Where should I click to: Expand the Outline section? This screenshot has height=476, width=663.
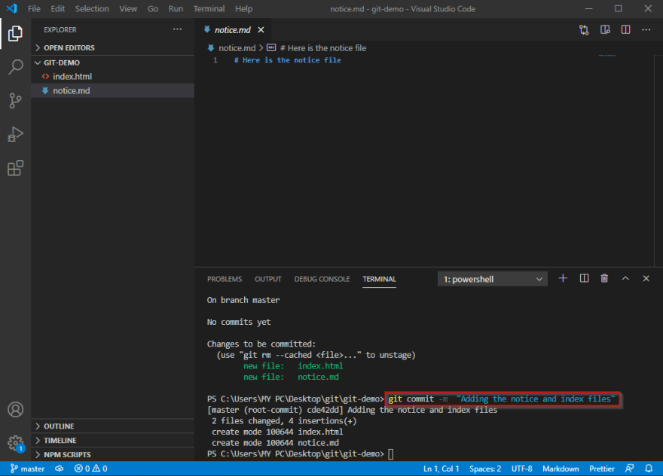[112, 426]
